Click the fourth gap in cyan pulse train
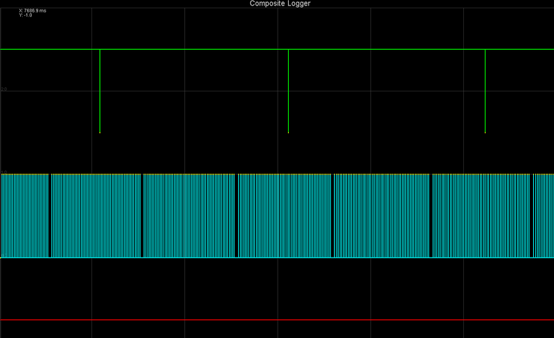The height and width of the screenshot is (338, 554). (x=334, y=215)
